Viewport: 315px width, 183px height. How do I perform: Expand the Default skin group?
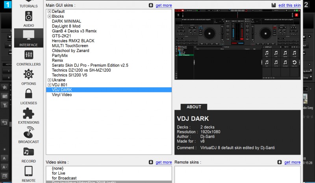click(49, 11)
